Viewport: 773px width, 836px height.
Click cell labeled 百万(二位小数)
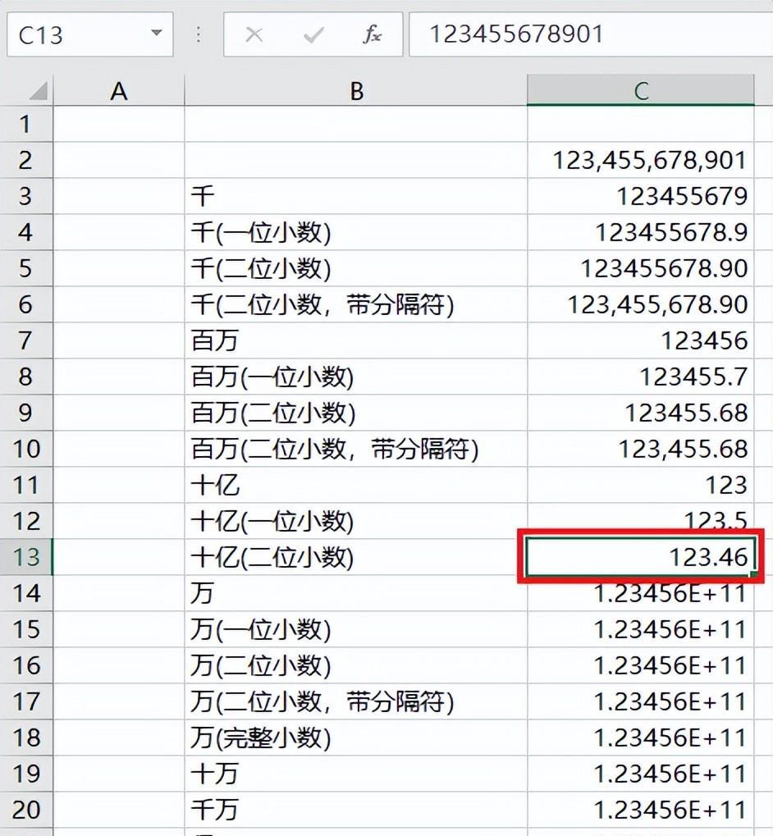[356, 413]
